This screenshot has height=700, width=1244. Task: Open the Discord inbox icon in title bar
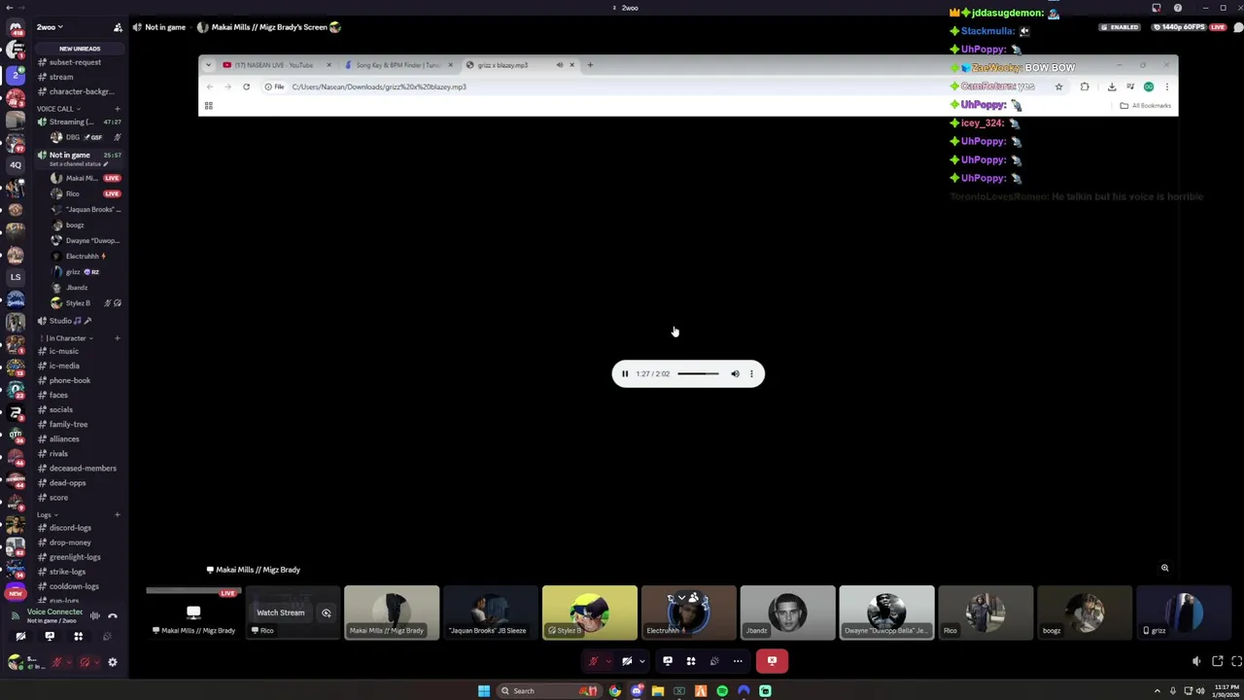click(x=1157, y=8)
